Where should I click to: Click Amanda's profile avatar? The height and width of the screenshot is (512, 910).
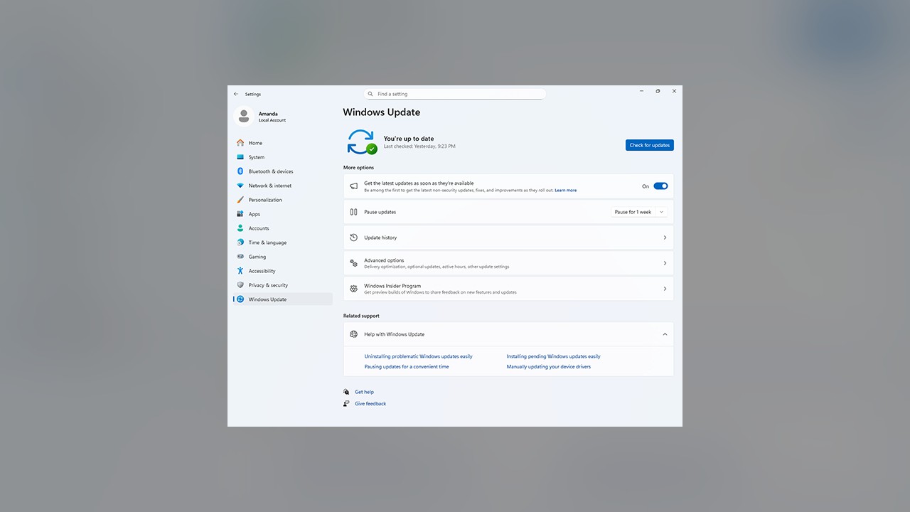[243, 116]
